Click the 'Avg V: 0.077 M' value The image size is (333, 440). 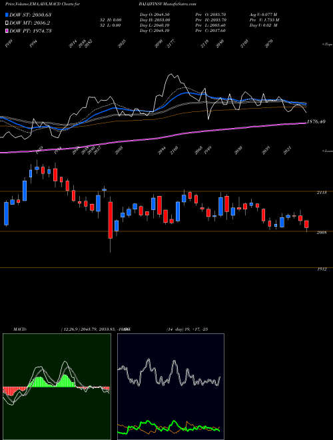coord(264,15)
